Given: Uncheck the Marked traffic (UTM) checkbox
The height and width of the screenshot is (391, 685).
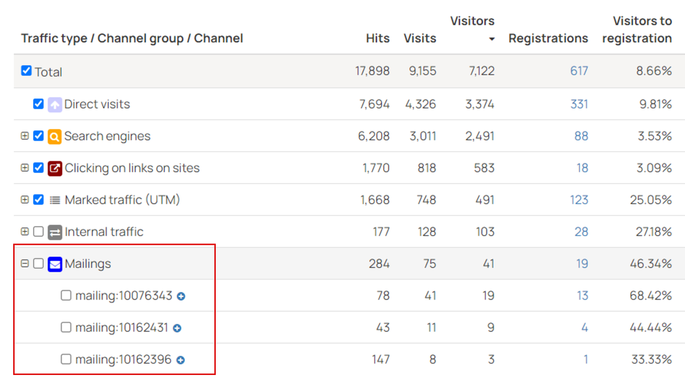Looking at the screenshot, I should tap(38, 200).
